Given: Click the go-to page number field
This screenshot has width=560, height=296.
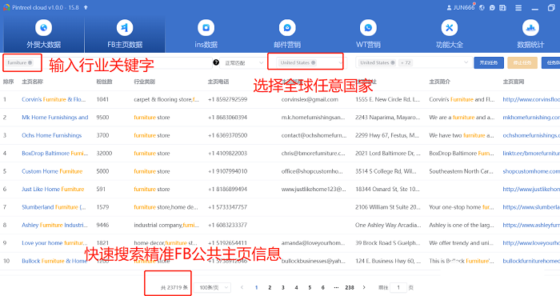Looking at the screenshot, I should (x=398, y=287).
